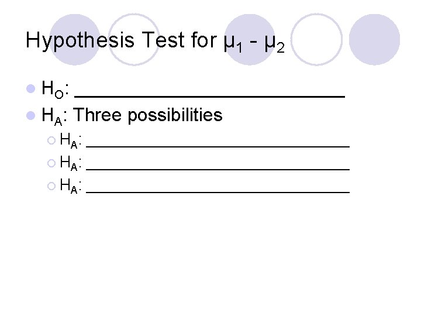Screen dimensions: 421x316
Task: Click the third sub-item HA label
Action: (x=71, y=186)
